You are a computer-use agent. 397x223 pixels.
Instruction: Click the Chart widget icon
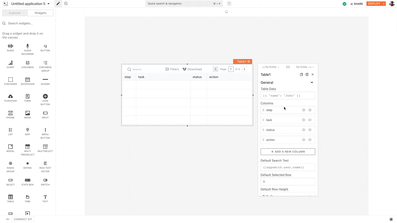(x=10, y=63)
